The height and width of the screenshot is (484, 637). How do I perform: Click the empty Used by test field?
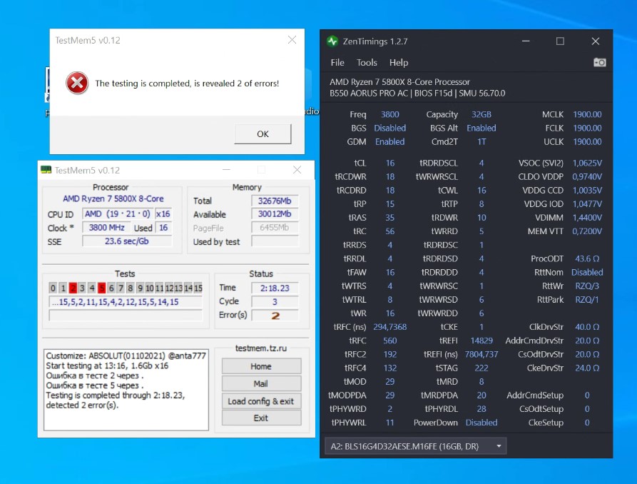click(275, 241)
